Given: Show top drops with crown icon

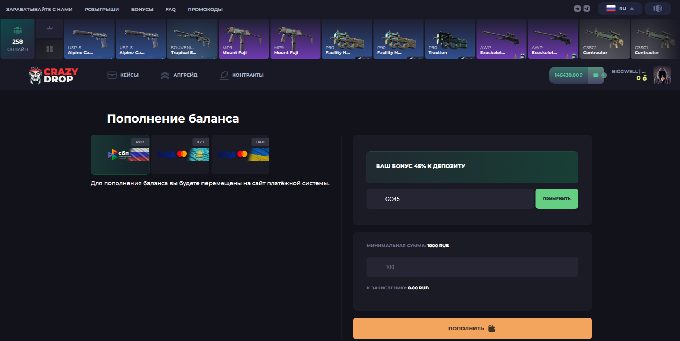Looking at the screenshot, I should click(x=49, y=29).
